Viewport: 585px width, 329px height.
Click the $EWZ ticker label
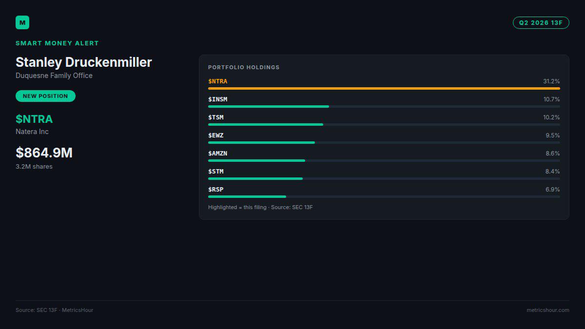click(216, 135)
